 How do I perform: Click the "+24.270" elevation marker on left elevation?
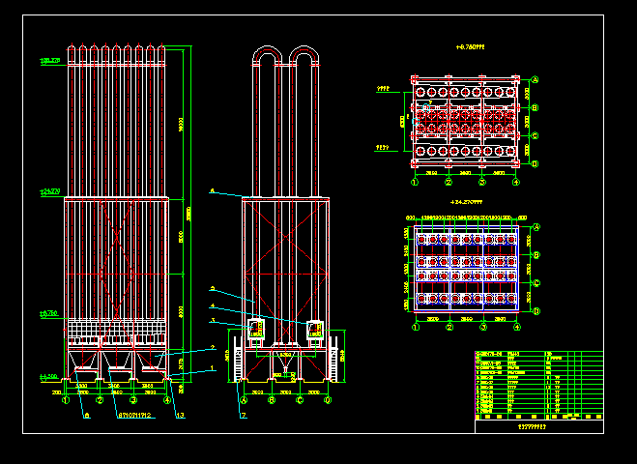coord(50,191)
